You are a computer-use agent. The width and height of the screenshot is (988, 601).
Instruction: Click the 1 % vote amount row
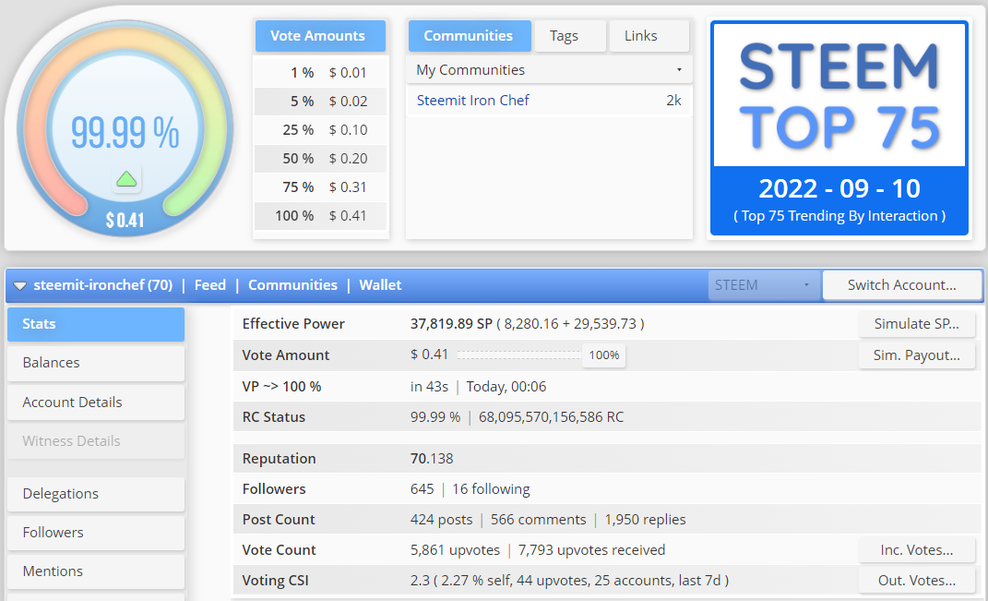tap(320, 73)
